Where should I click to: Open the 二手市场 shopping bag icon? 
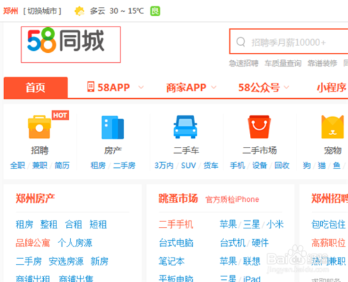(259, 127)
